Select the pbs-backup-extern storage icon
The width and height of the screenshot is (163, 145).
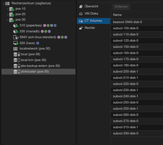point(17,66)
